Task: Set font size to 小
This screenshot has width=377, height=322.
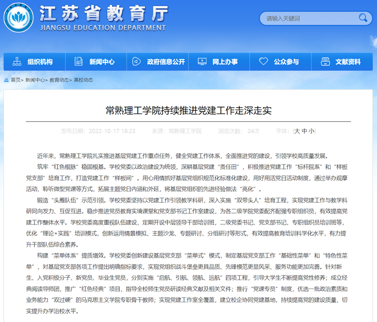Action: (x=311, y=132)
